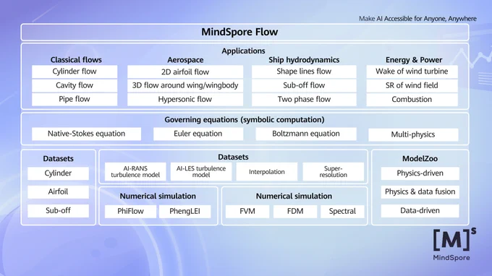Screen dimensions: 492x276
Task: Select the Classical flows heading
Action: pos(76,60)
